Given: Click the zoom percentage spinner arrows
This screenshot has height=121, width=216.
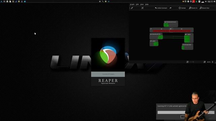Looking at the screenshot, I should 212,62.
